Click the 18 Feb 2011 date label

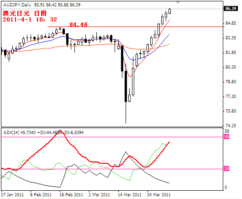tap(71, 194)
